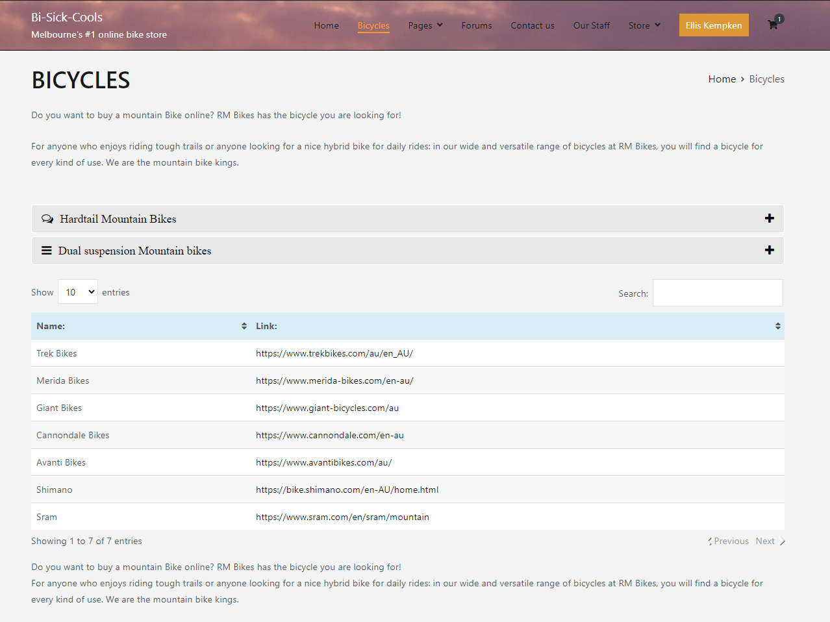The height and width of the screenshot is (622, 830).
Task: Click the sram.com mountain link text
Action: [x=342, y=517]
